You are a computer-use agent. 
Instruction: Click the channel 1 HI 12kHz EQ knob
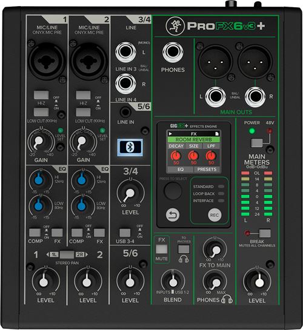tap(39, 180)
